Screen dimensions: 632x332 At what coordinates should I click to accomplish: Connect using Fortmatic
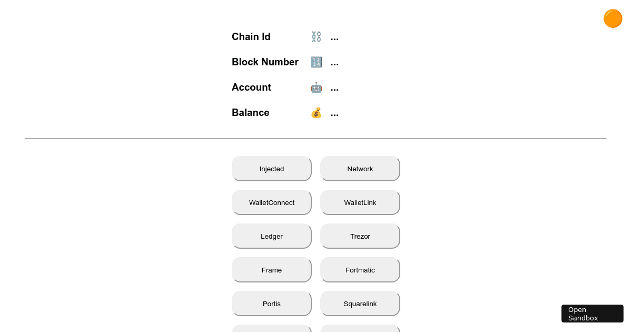pos(360,270)
